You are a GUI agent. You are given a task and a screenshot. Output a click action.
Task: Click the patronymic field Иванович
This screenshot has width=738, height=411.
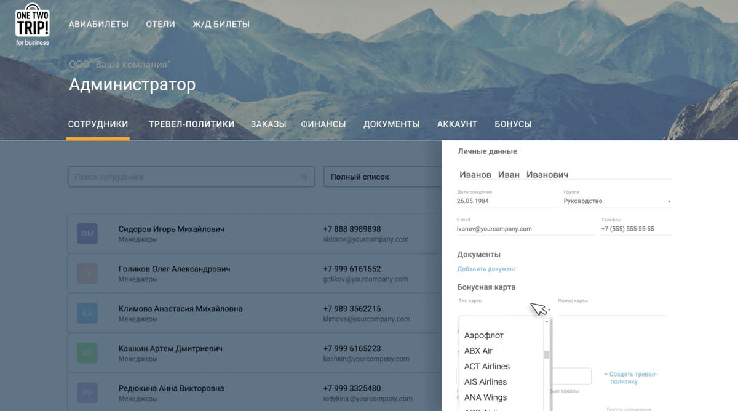[547, 175]
